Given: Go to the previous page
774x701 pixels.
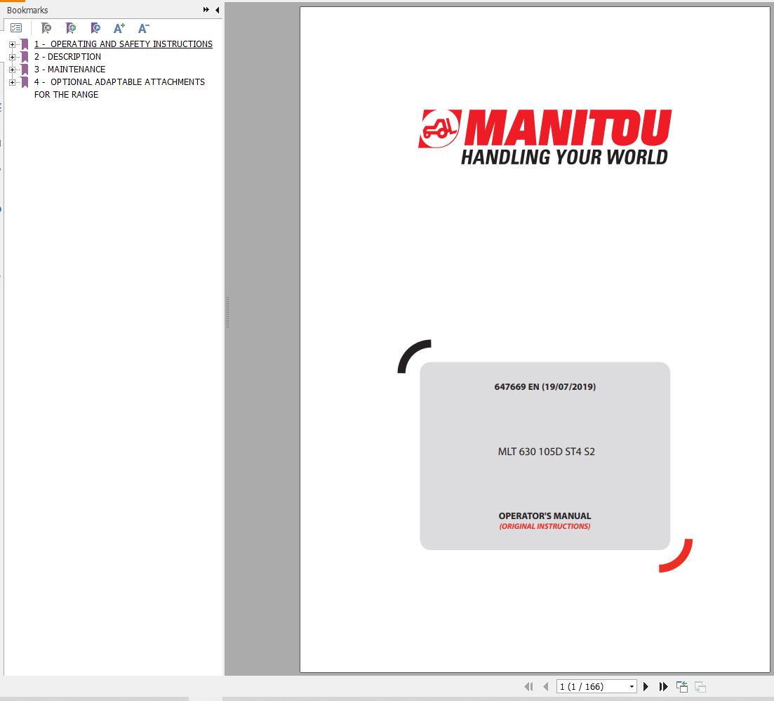Looking at the screenshot, I should point(546,686).
